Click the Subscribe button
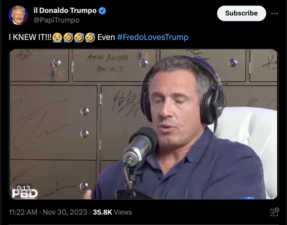The image size is (287, 225). point(242,13)
